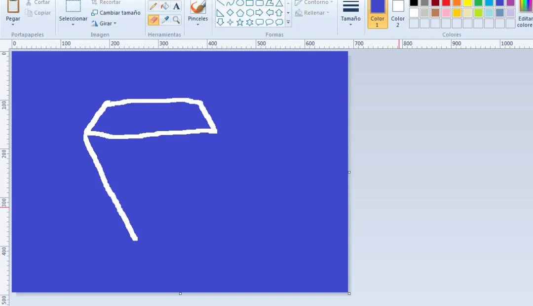Select the Eraser tool
Image resolution: width=533 pixels, height=306 pixels.
coord(153,20)
